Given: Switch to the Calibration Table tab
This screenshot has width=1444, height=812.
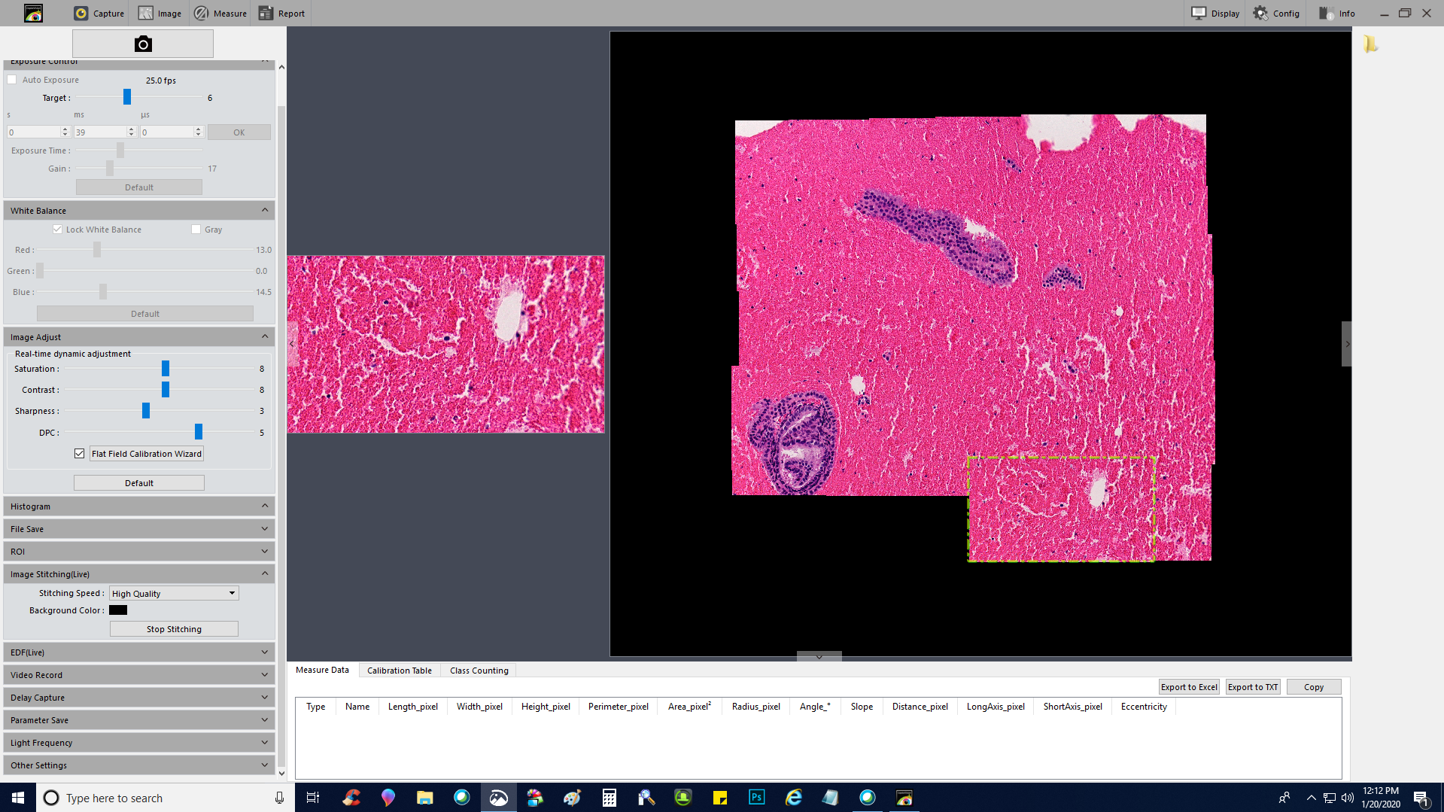Looking at the screenshot, I should pyautogui.click(x=399, y=671).
